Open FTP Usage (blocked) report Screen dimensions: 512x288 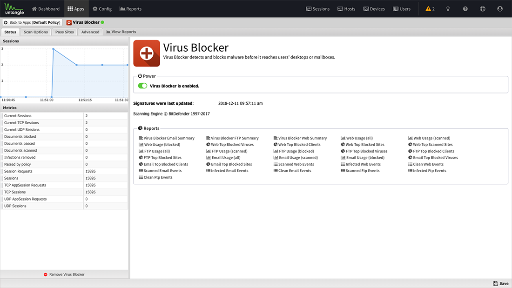click(x=294, y=151)
